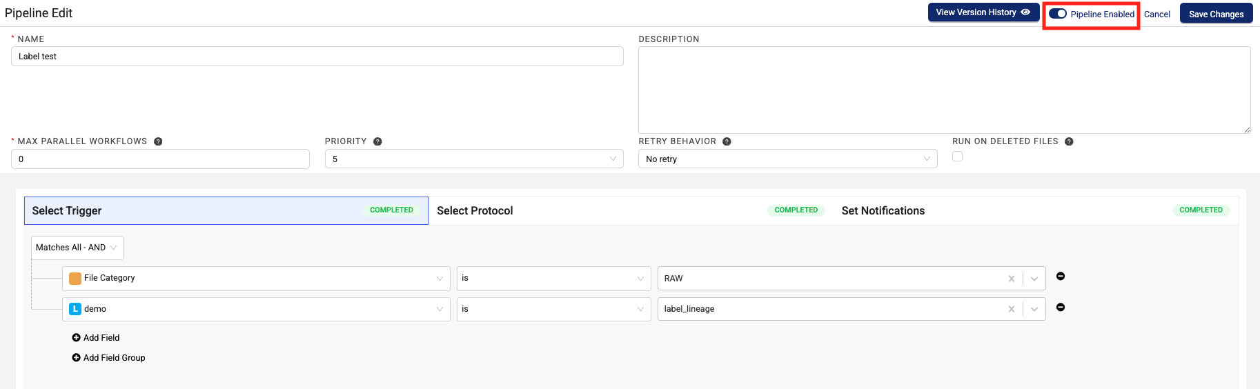Screen dimensions: 1260x389
Task: Click the Save Changes button
Action: 1216,14
